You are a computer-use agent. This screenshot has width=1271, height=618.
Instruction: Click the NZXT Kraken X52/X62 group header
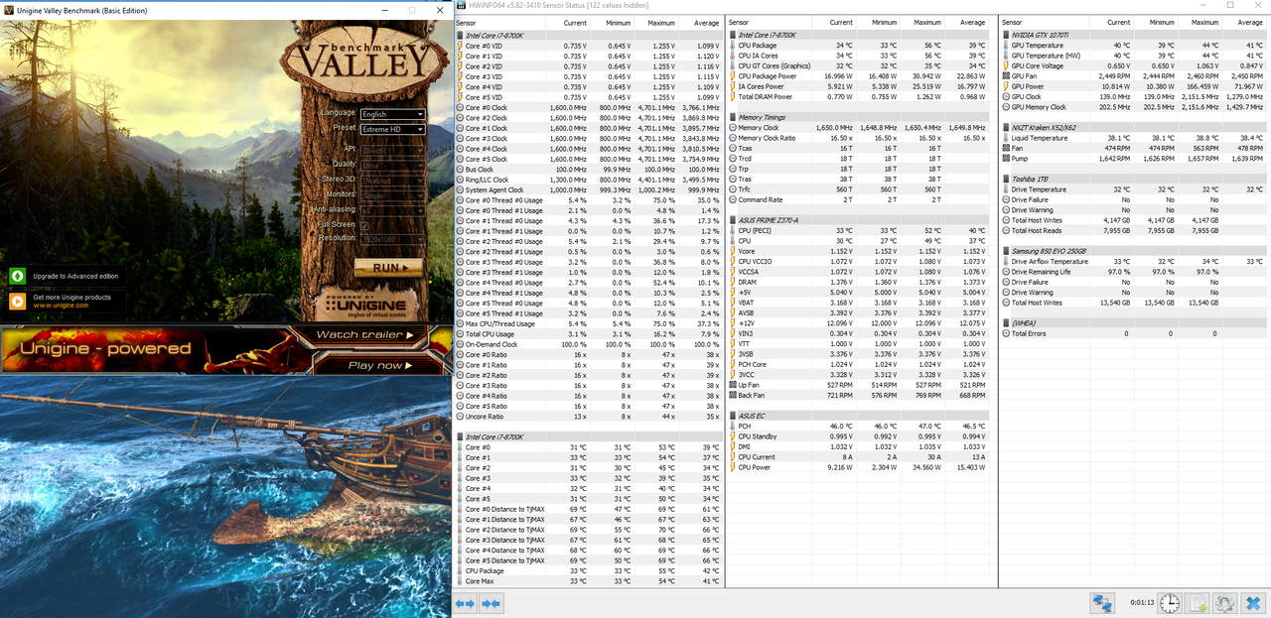tap(1130, 127)
